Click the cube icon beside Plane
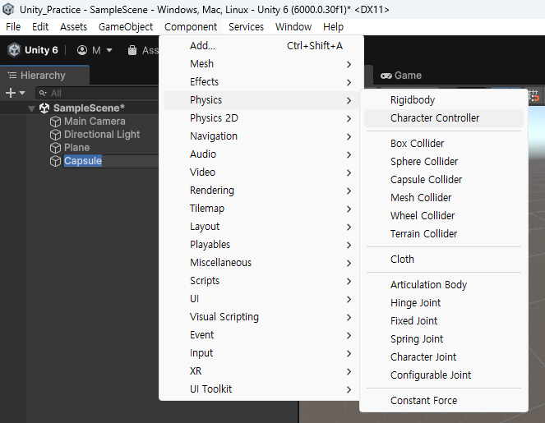The image size is (545, 423). pyautogui.click(x=55, y=148)
